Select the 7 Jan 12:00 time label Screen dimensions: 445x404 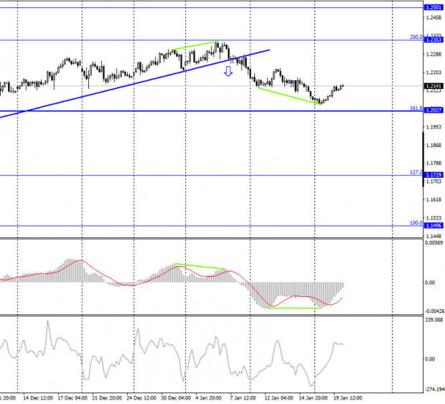pos(242,397)
